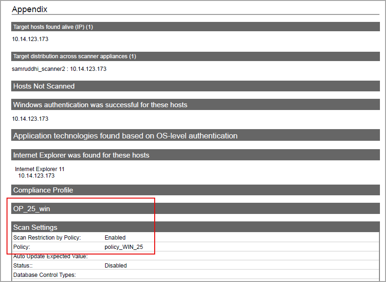Select the Appendix heading
386x282 pixels.
(x=29, y=9)
